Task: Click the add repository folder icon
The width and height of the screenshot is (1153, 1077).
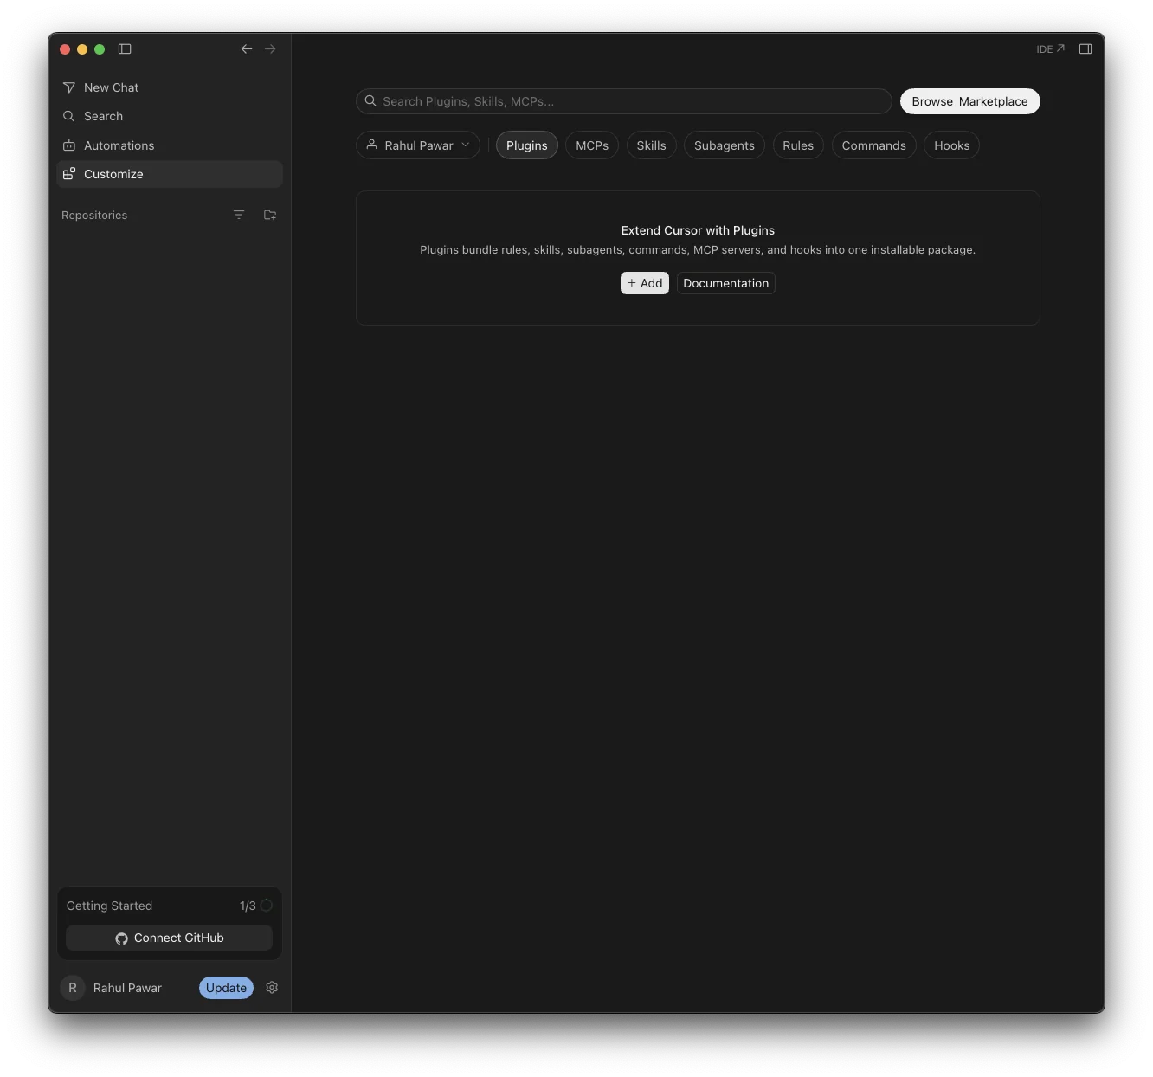Action: tap(270, 215)
